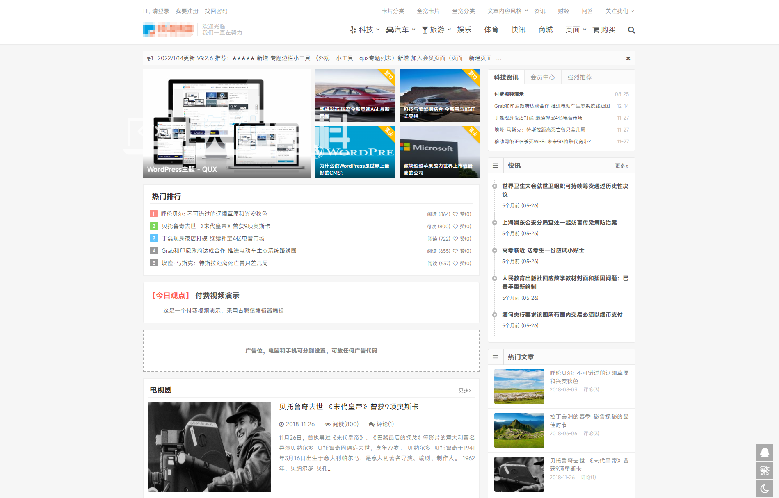The height and width of the screenshot is (498, 779).
Task: Switch to traditional Chinese with 繁 button
Action: pos(765,471)
